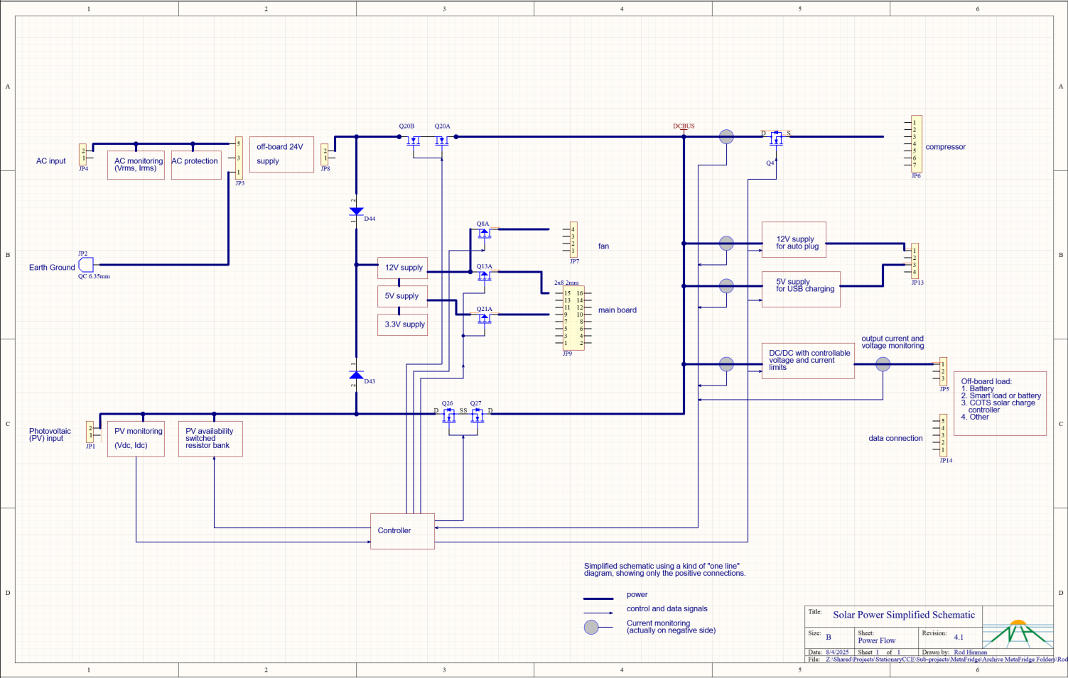1068x678 pixels.
Task: Click the 3.3V supply block
Action: [402, 325]
